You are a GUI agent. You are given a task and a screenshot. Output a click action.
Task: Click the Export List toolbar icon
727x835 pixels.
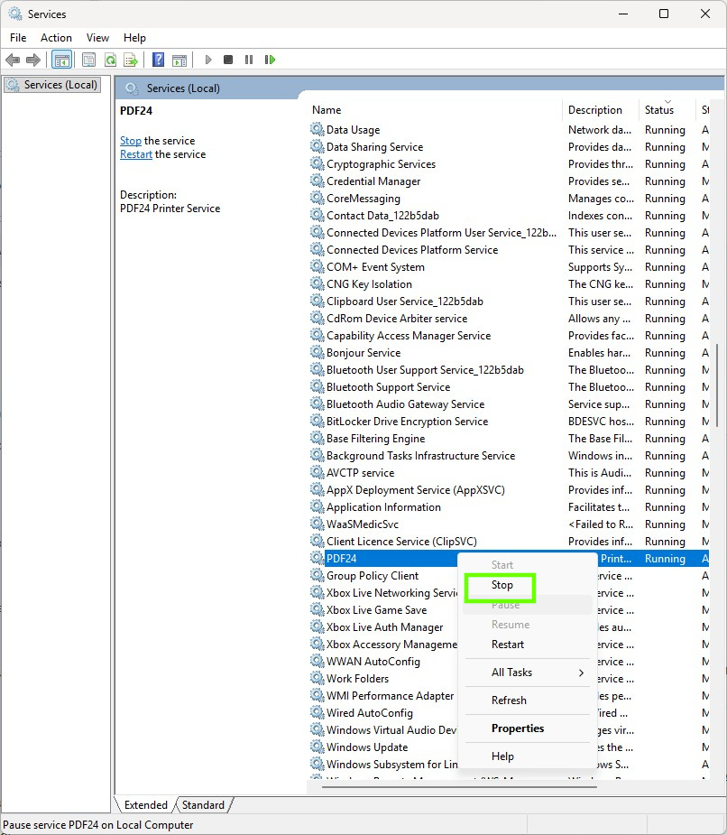coord(131,60)
